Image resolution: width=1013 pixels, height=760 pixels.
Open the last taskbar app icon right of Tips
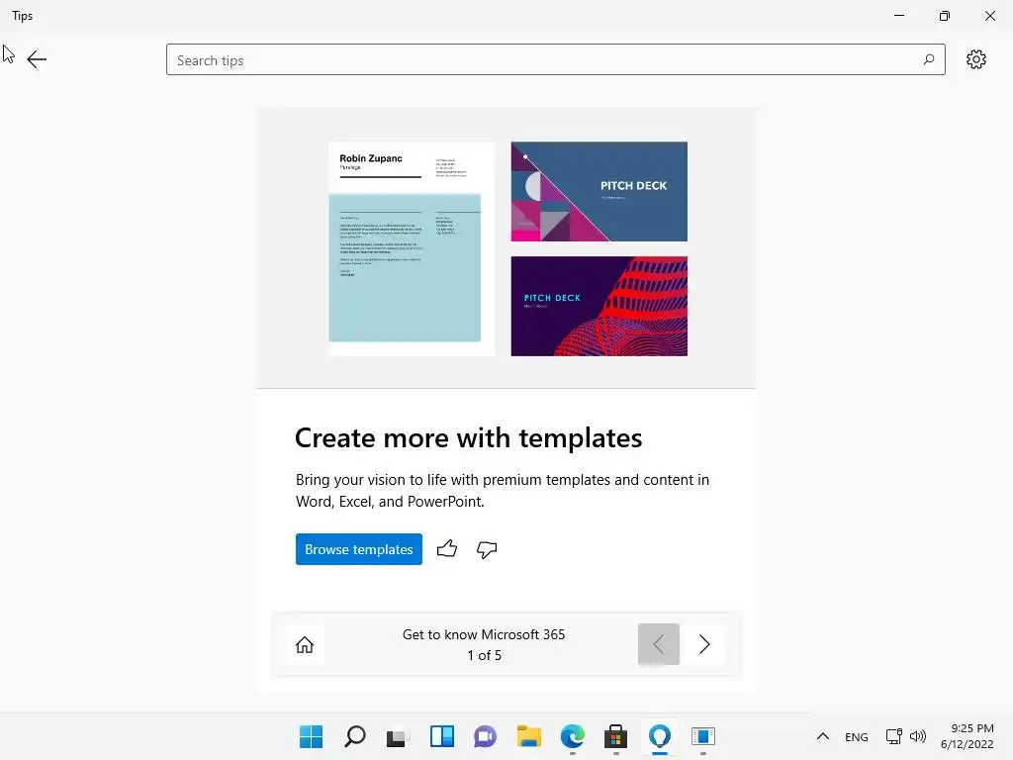703,736
